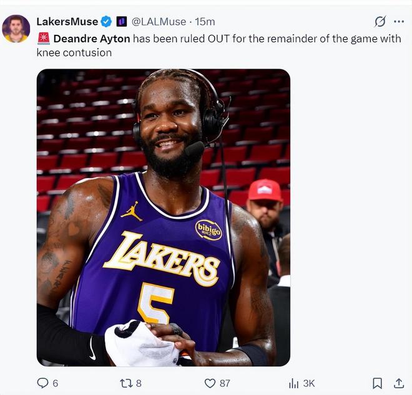Click the affiliate badge beside the checkmark

click(122, 22)
